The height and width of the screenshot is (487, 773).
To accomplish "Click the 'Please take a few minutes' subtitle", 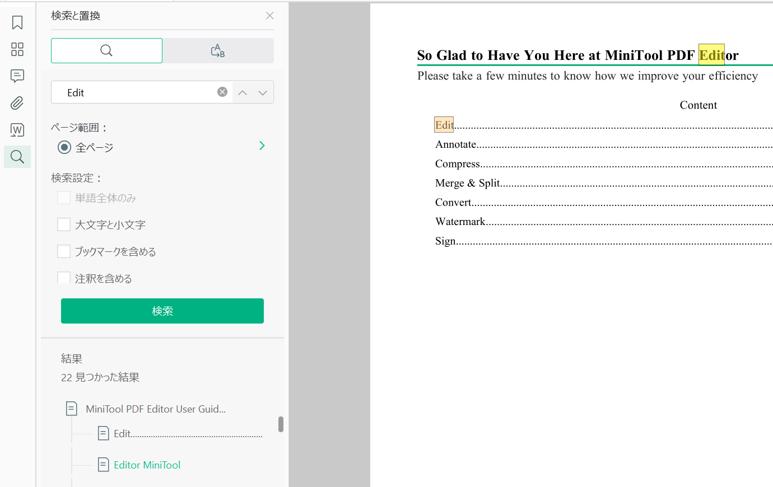I will pyautogui.click(x=588, y=76).
